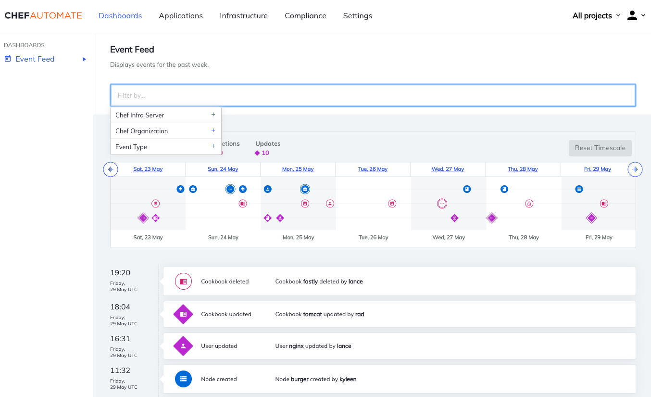Expand the Chef Infra Server filter category
The image size is (651, 397).
click(x=213, y=115)
